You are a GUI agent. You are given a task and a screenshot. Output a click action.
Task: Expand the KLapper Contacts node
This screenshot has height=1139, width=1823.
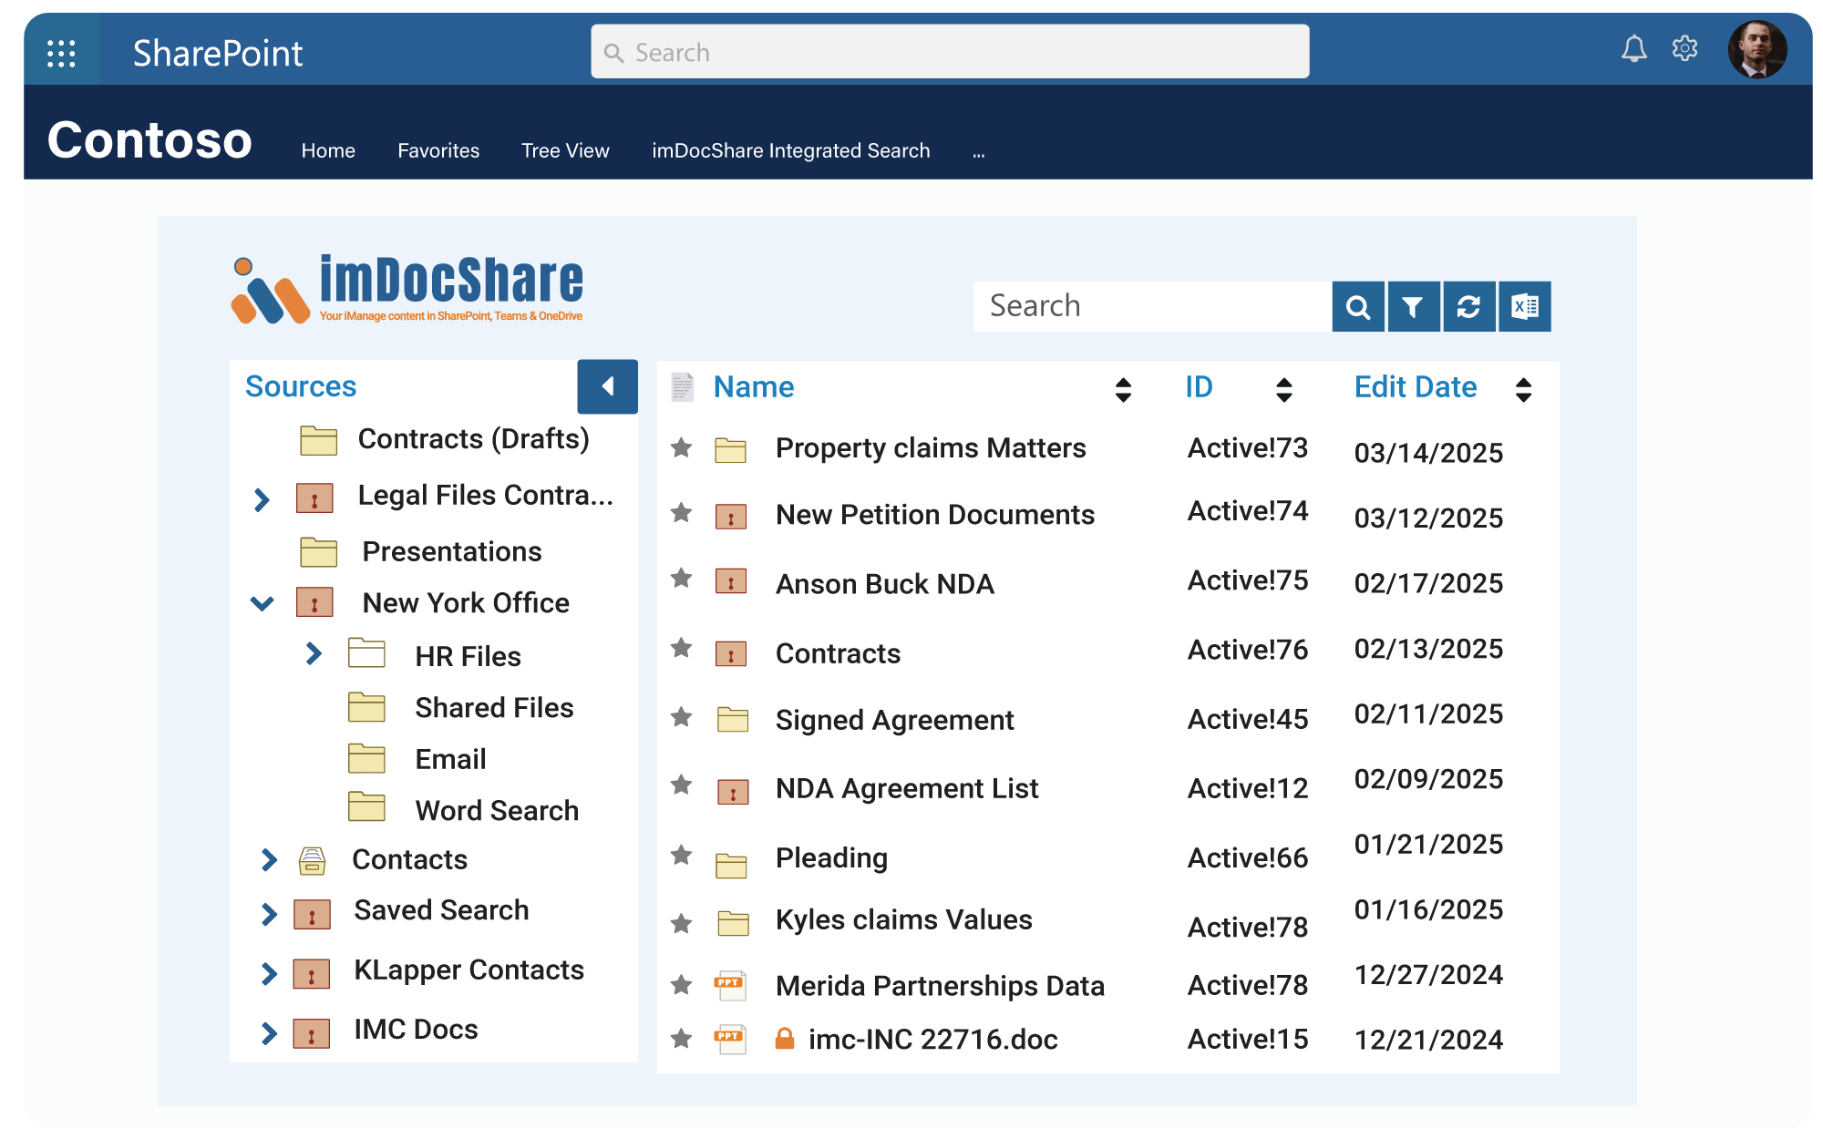click(269, 974)
